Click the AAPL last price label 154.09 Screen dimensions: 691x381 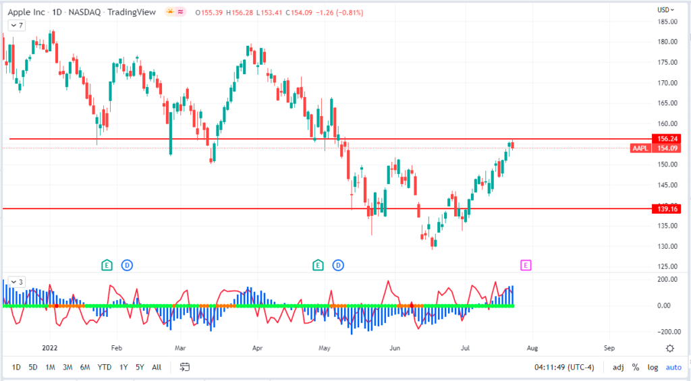pyautogui.click(x=667, y=148)
